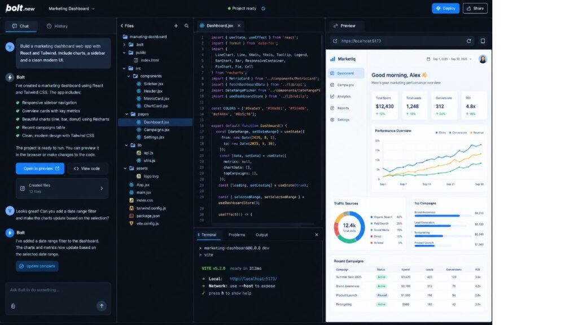Image resolution: width=578 pixels, height=325 pixels.
Task: Close the terminal panel
Action: [x=316, y=235]
